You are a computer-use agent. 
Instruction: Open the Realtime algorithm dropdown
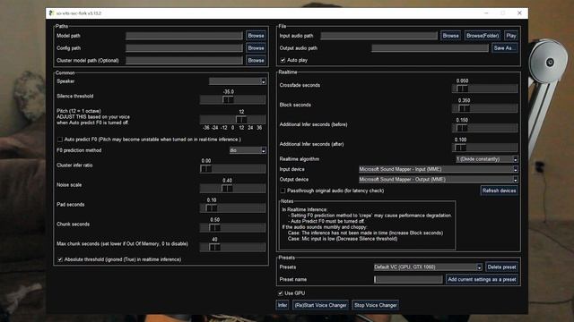[x=486, y=159]
